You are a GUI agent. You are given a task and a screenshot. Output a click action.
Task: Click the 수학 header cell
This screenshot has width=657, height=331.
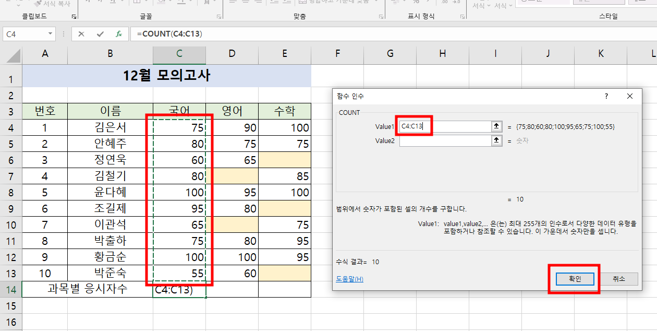tap(285, 111)
